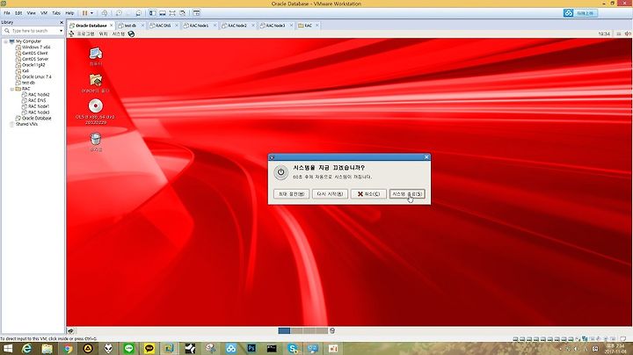Pause the VM with the toolbar pause icon
This screenshot has height=355, width=633.
[x=84, y=13]
